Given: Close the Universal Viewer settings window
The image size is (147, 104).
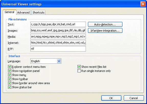Looking at the screenshot, I should point(143,4).
